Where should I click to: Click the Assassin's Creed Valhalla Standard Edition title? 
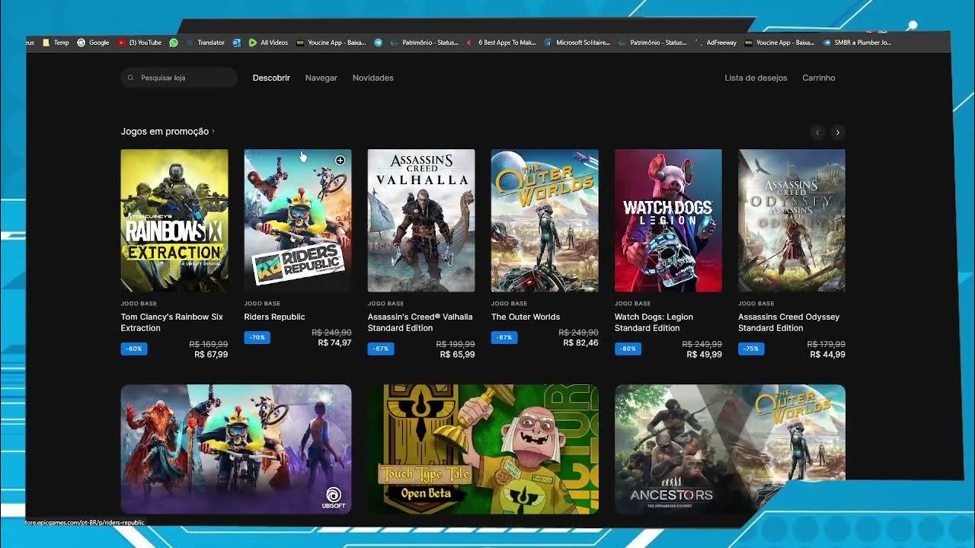[420, 323]
